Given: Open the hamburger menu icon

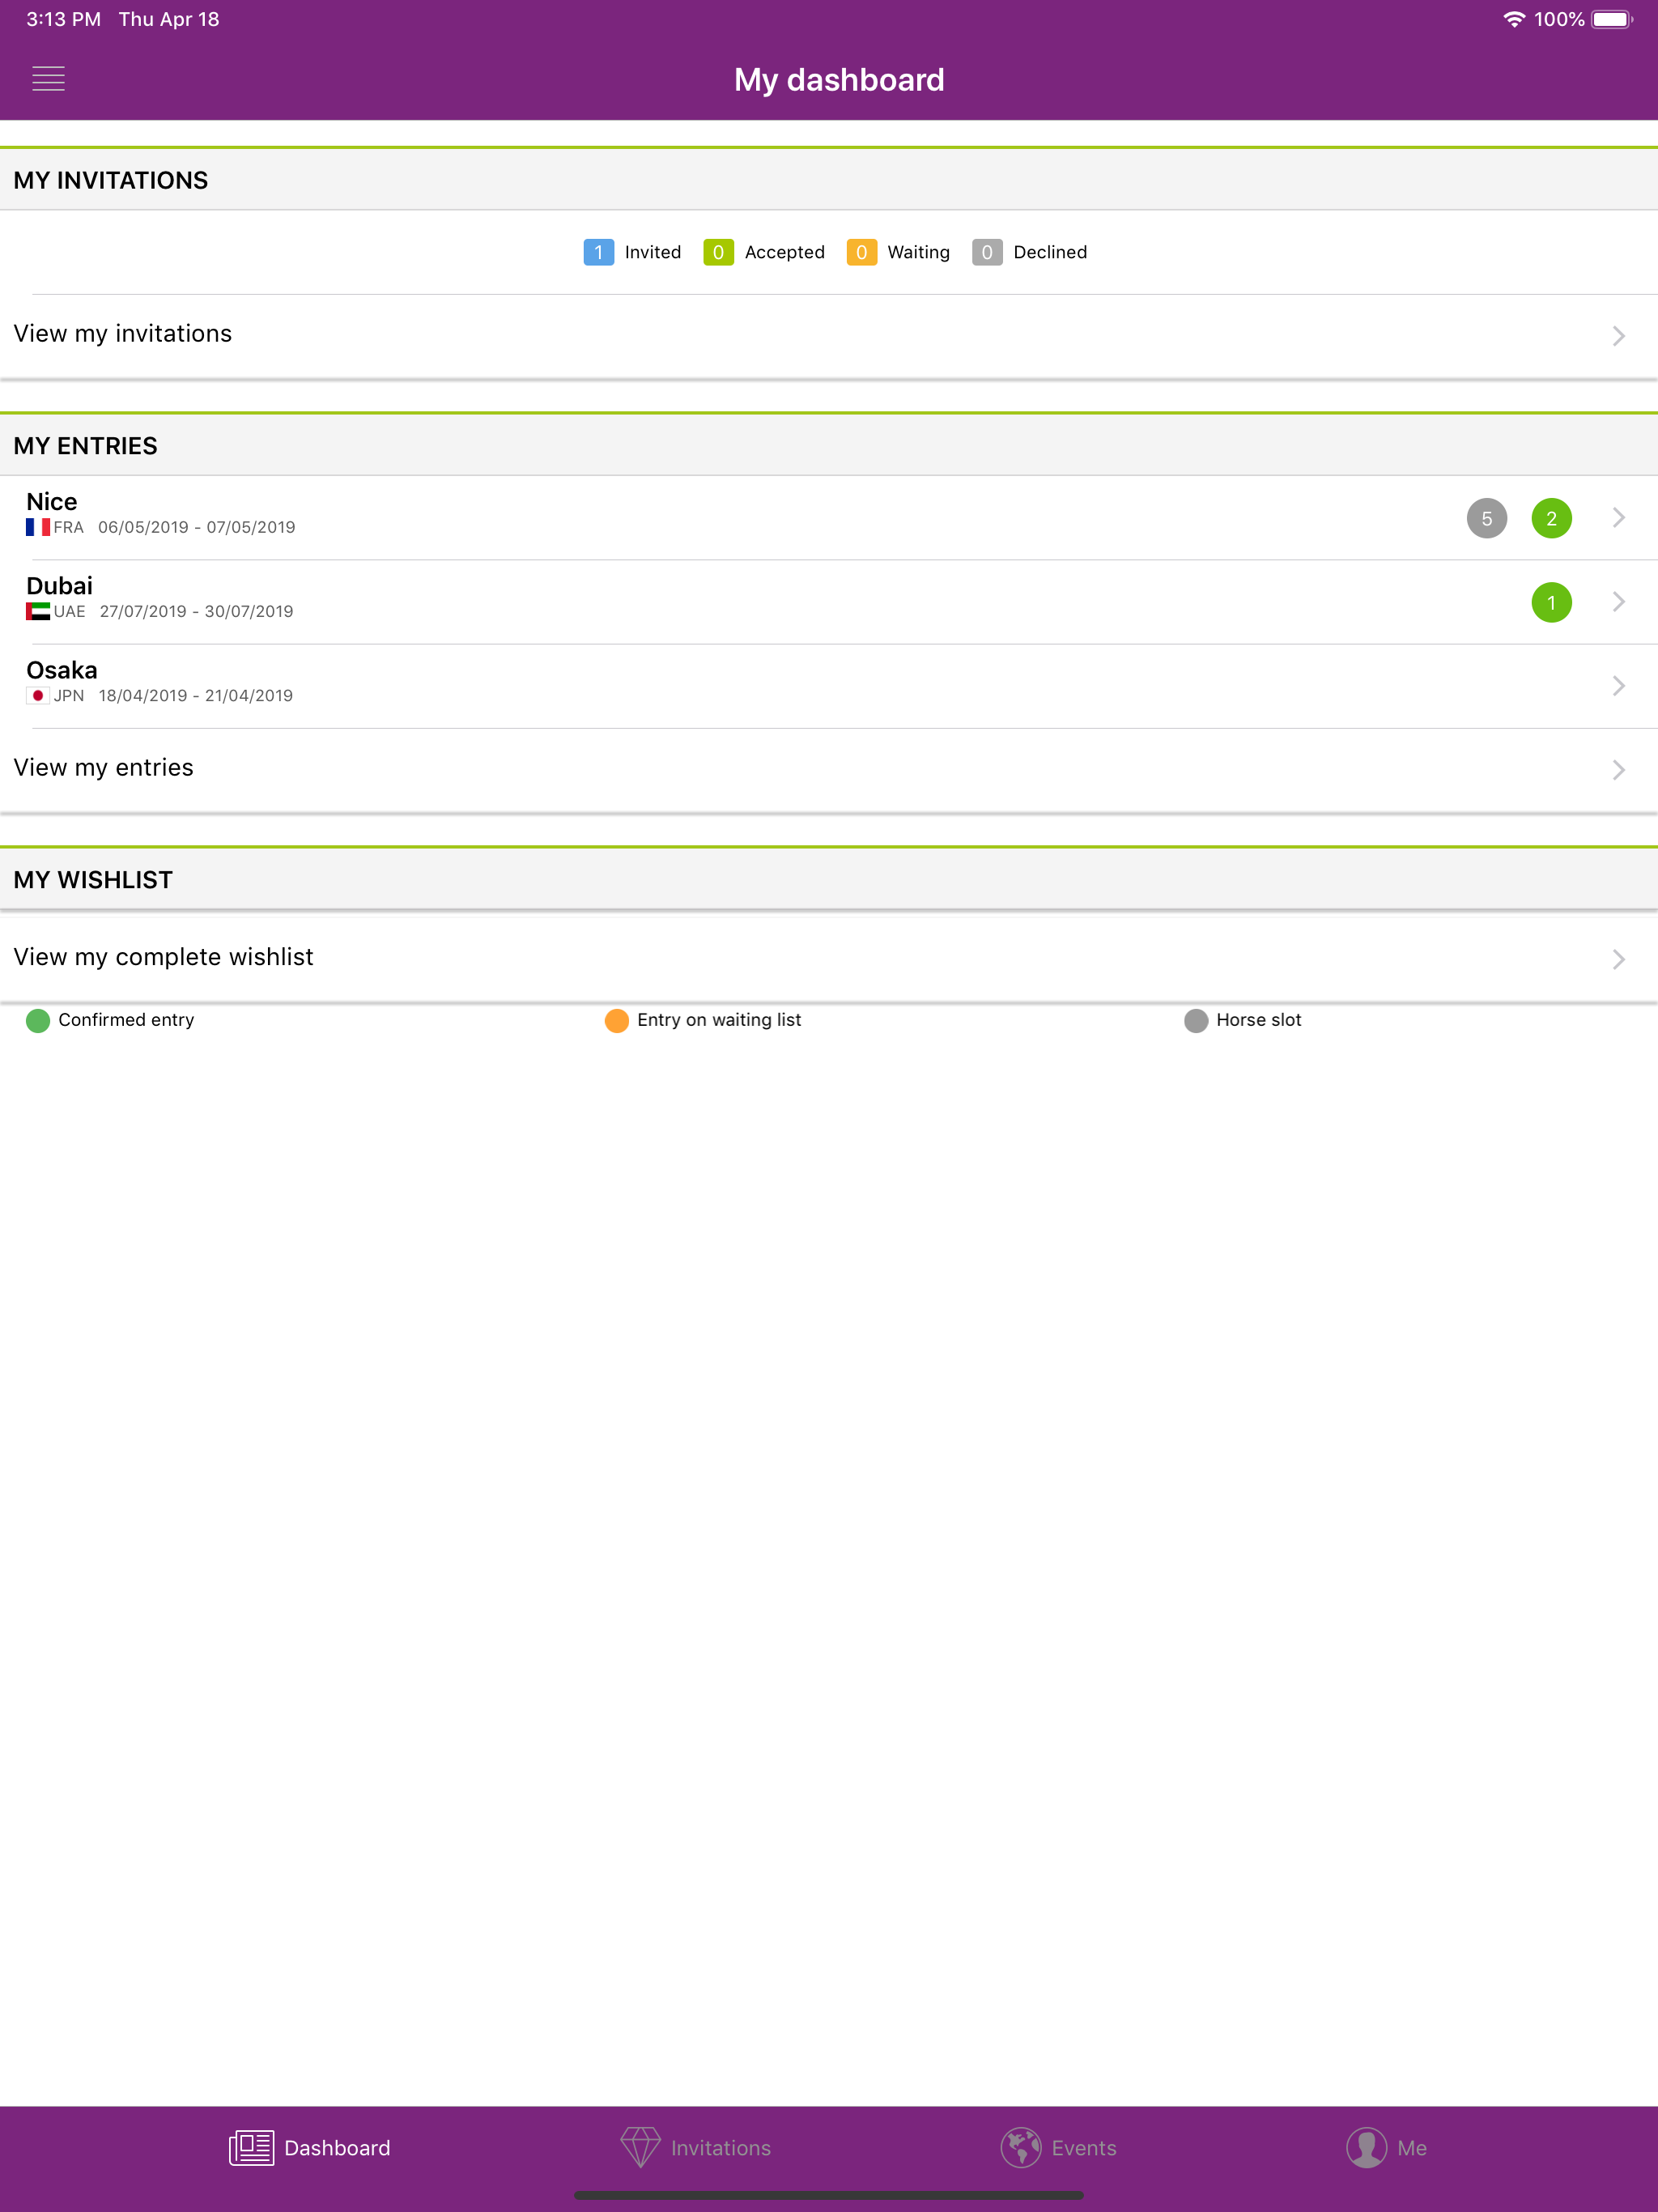Looking at the screenshot, I should tap(48, 79).
